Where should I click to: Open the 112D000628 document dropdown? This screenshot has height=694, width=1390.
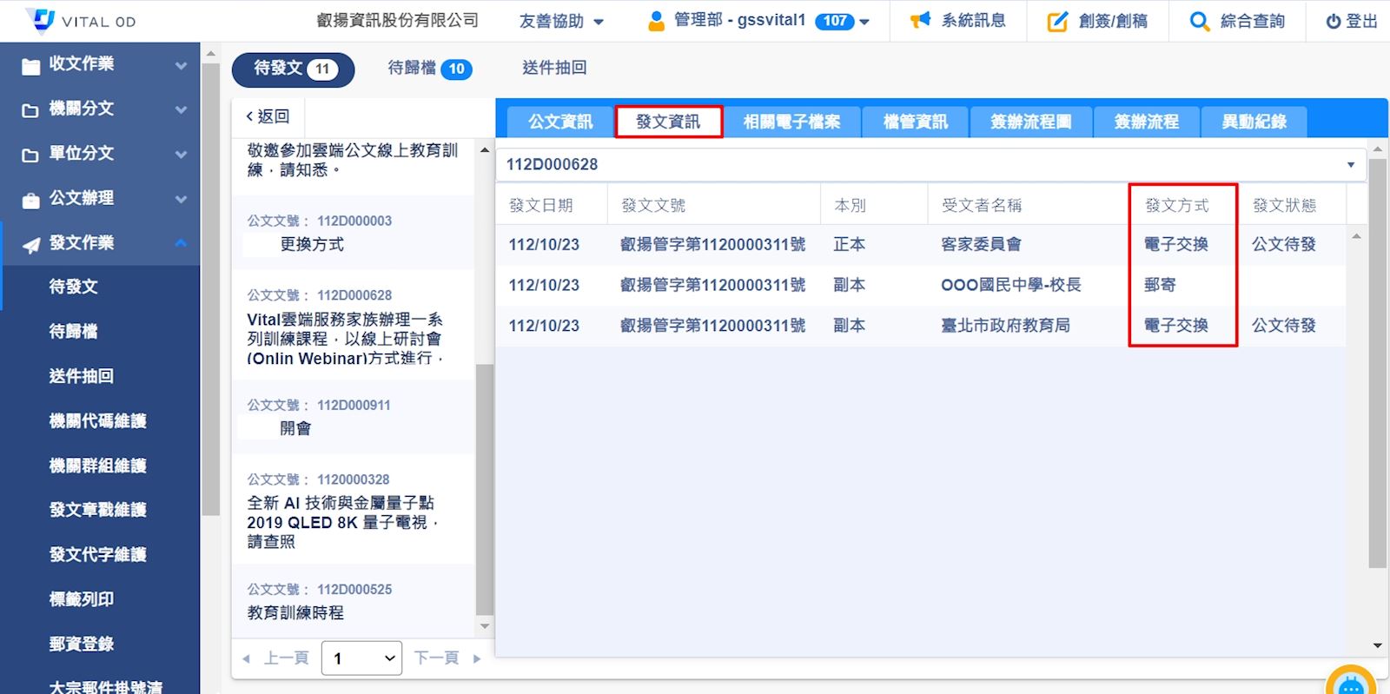point(1350,164)
